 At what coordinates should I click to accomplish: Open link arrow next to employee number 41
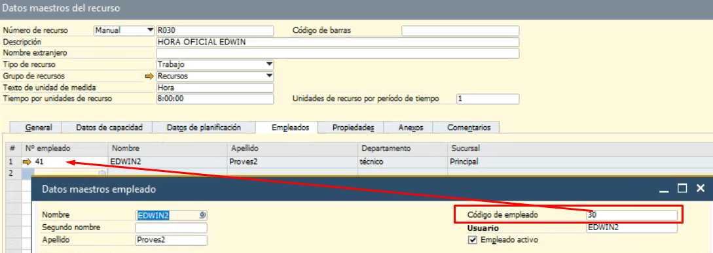(x=27, y=161)
